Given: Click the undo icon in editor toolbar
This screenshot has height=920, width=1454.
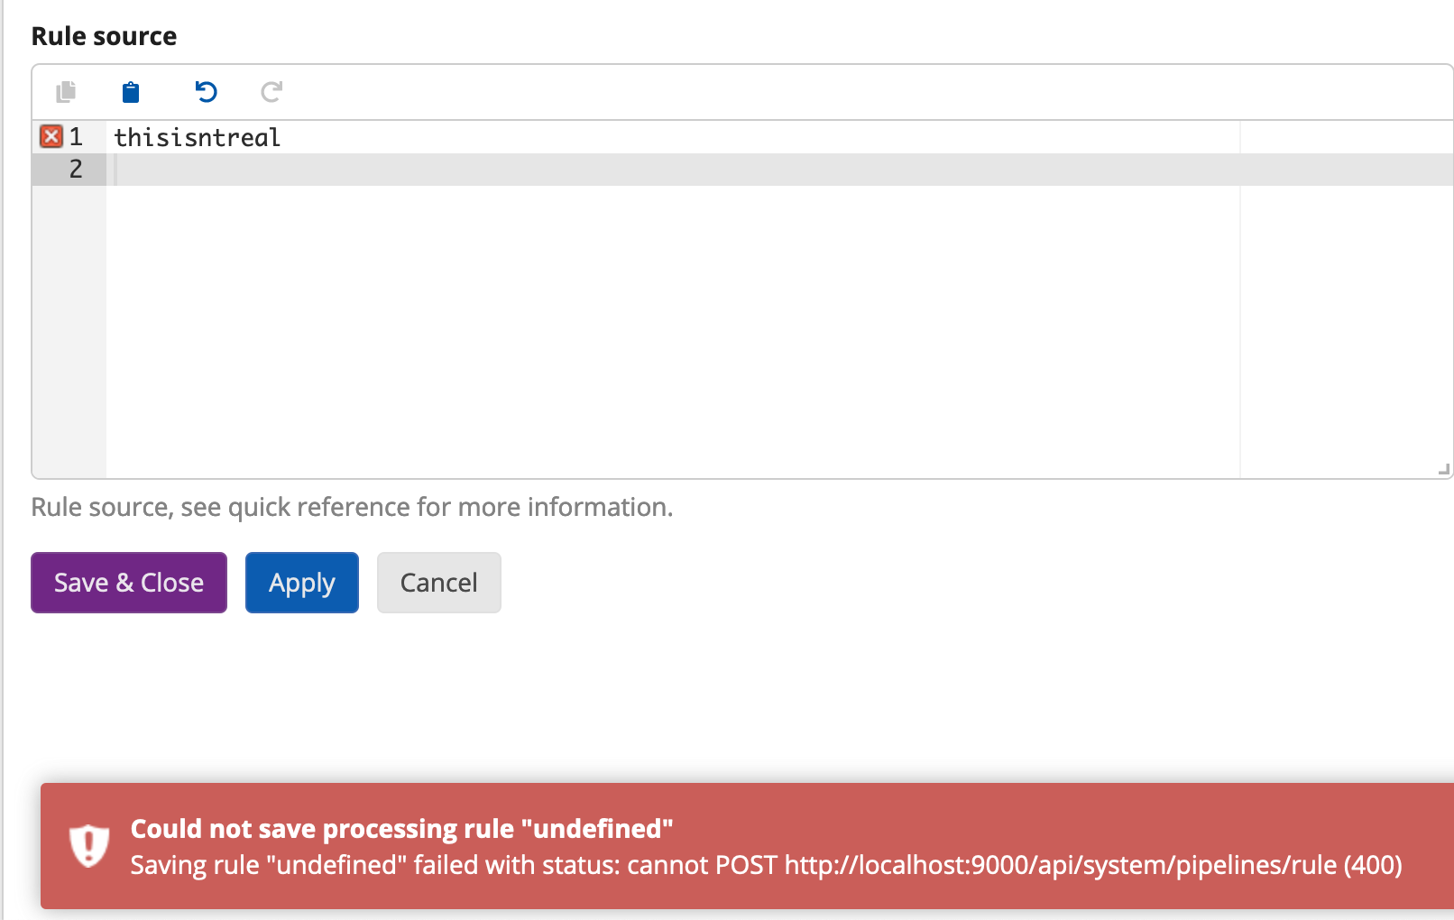Looking at the screenshot, I should click(x=206, y=92).
